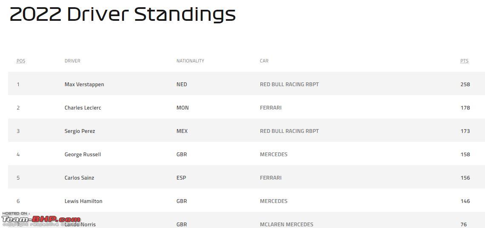Click the POS column header
The width and height of the screenshot is (485, 228).
point(21,61)
